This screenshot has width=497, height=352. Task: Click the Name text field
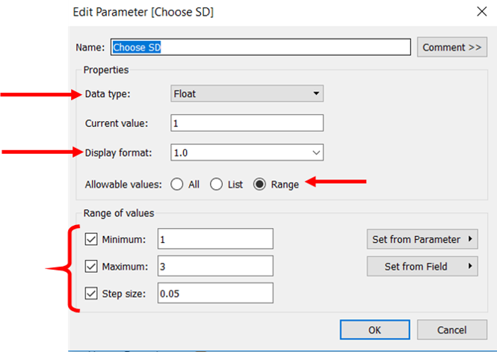(260, 47)
